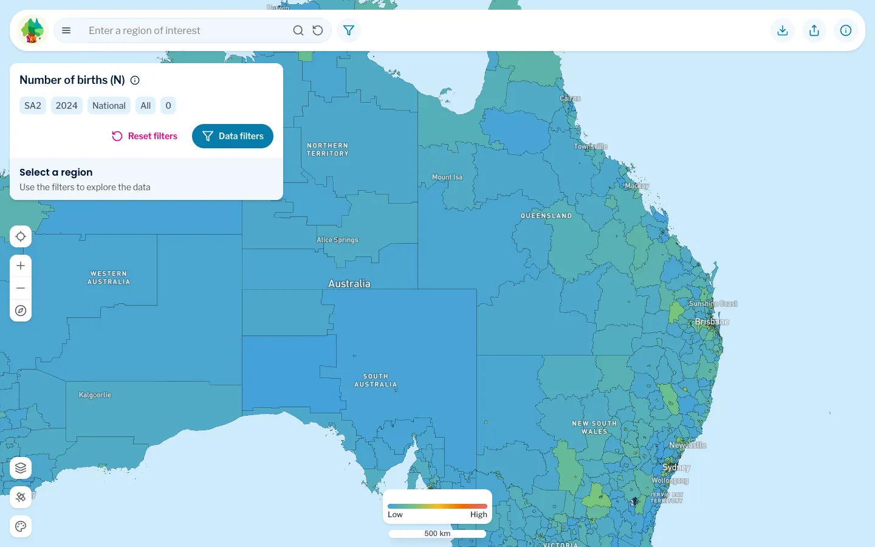Click the search magnifier icon
Screen dimensions: 875x547
[x=298, y=30]
